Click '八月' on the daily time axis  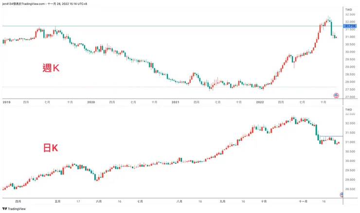pyautogui.click(x=180, y=201)
